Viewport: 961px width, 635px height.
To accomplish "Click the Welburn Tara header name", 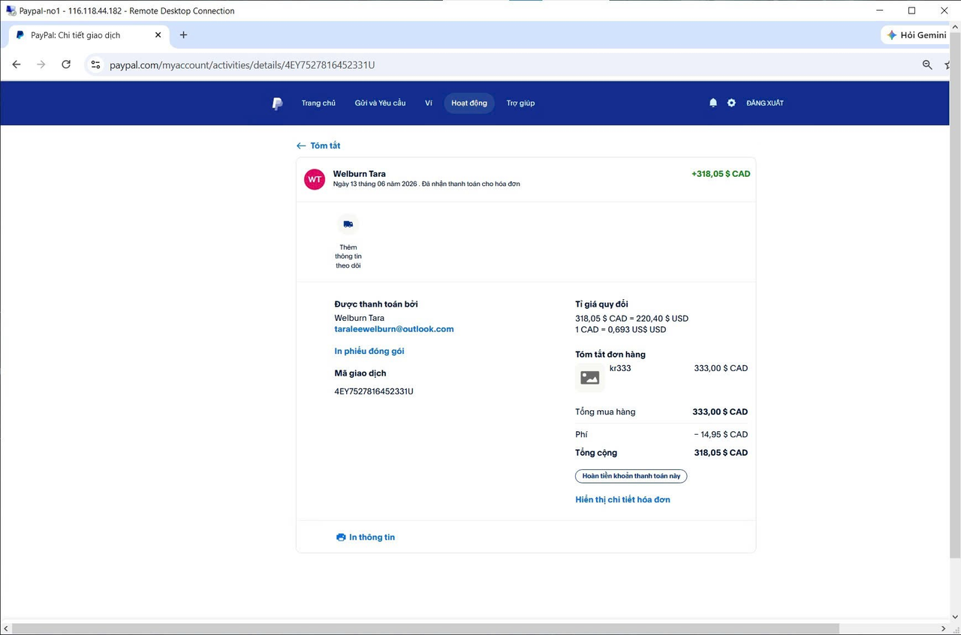I will [360, 174].
